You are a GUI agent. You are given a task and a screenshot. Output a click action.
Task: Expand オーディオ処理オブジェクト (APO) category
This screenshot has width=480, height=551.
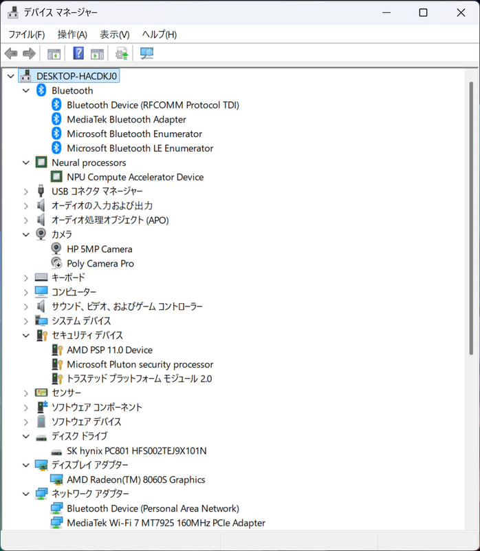tap(26, 220)
